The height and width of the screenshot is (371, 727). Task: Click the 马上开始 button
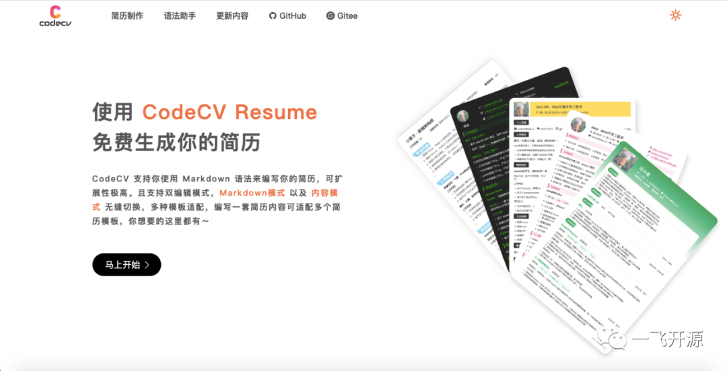[x=127, y=264]
